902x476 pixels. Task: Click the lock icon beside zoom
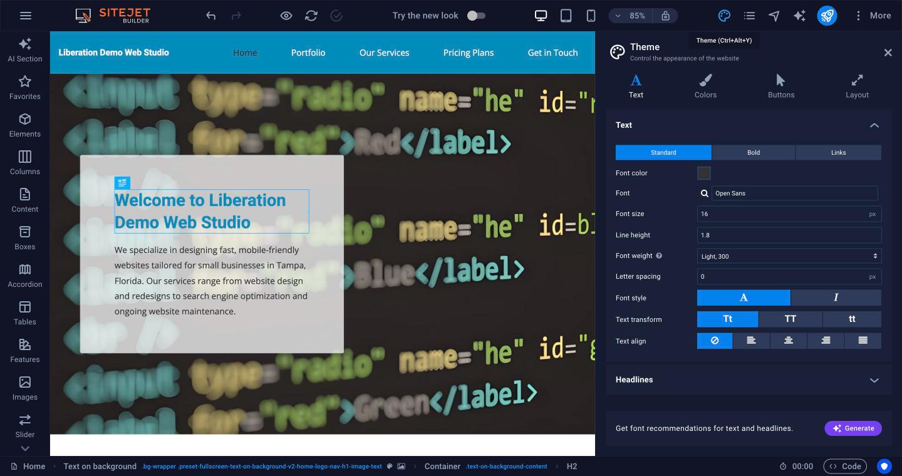click(665, 16)
